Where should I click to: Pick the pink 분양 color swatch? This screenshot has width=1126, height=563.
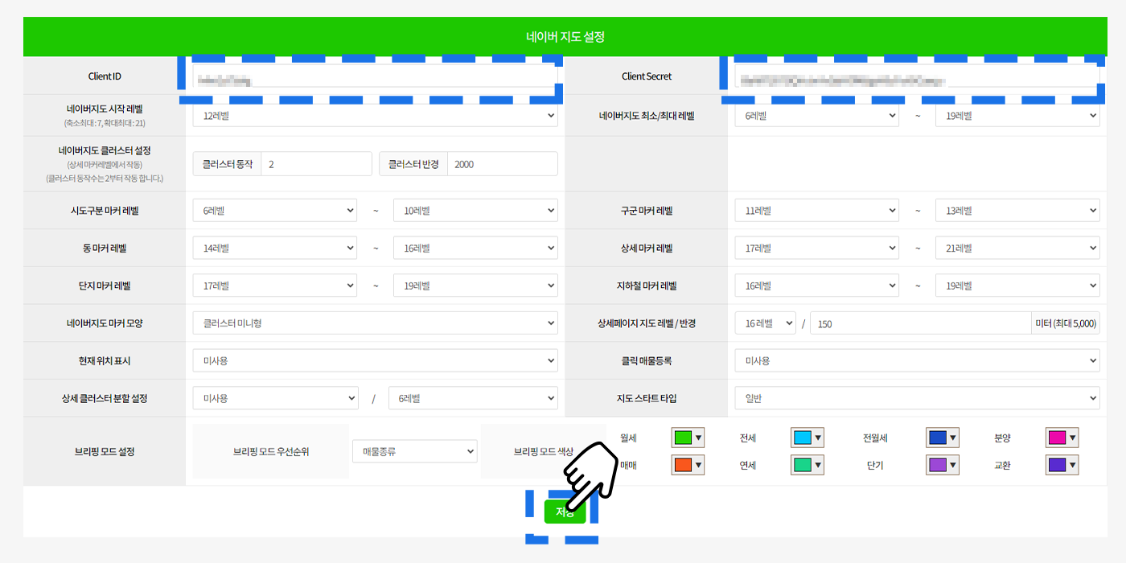pos(1062,438)
